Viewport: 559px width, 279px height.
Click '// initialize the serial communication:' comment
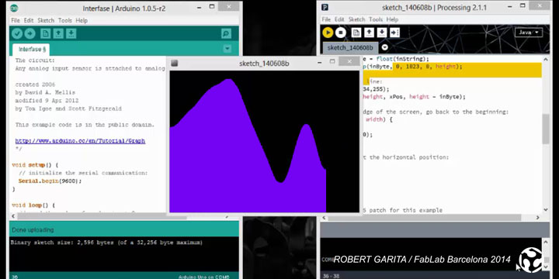point(83,173)
